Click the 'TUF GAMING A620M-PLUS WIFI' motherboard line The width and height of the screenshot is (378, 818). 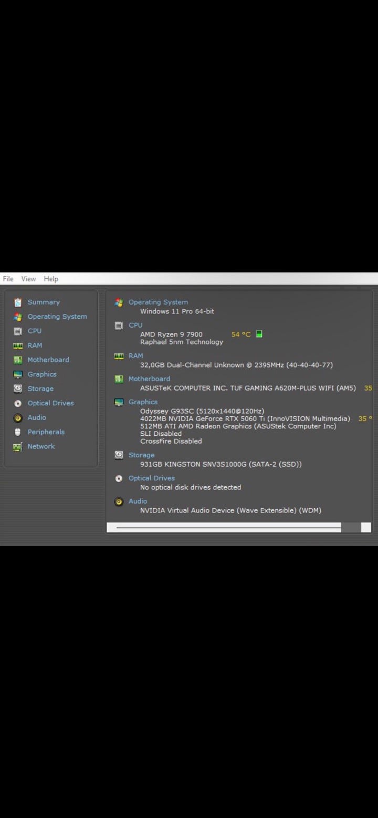pyautogui.click(x=248, y=388)
